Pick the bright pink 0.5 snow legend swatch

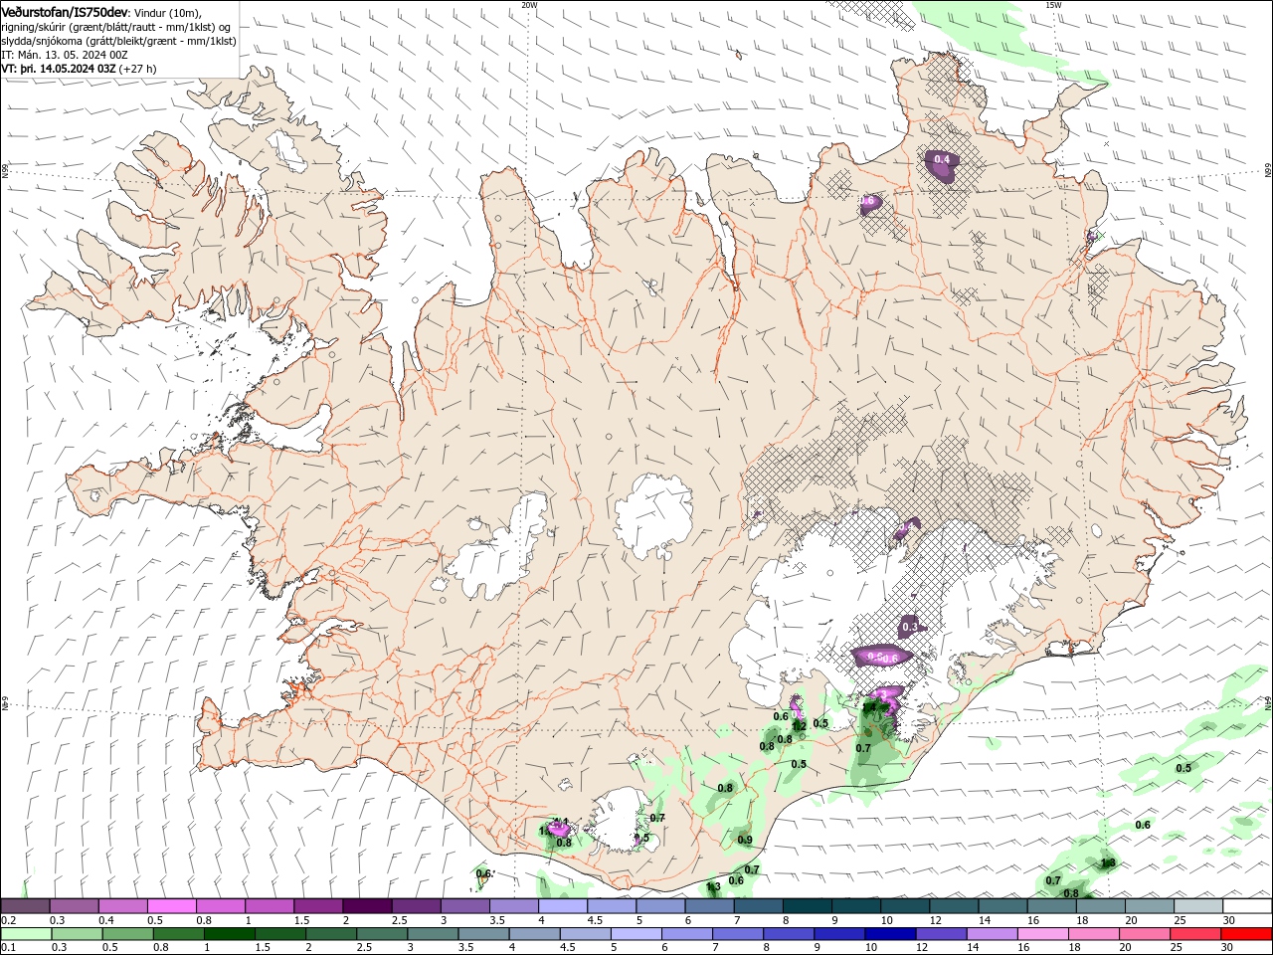(171, 906)
